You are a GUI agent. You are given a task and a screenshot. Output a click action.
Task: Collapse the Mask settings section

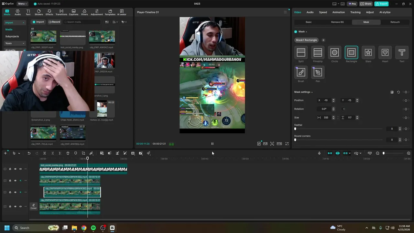point(312,92)
